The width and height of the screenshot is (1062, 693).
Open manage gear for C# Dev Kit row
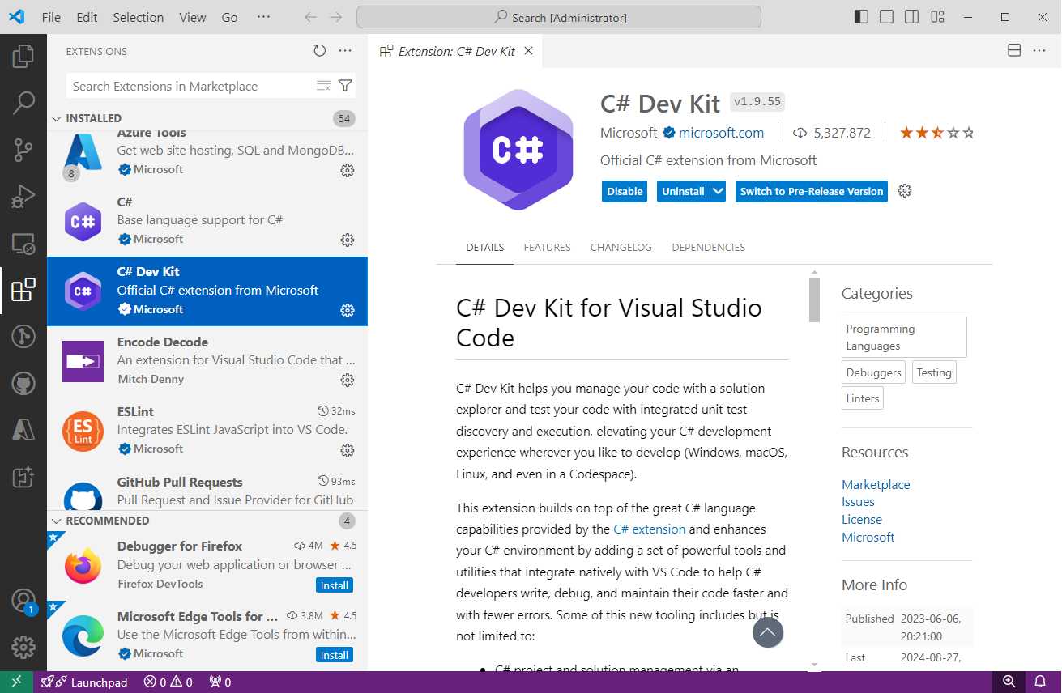tap(348, 310)
